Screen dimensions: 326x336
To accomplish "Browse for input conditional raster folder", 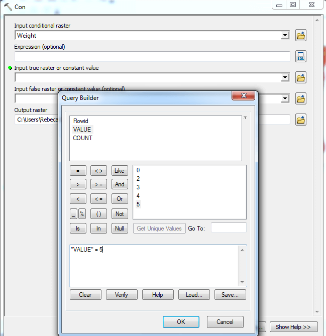I will coord(301,36).
